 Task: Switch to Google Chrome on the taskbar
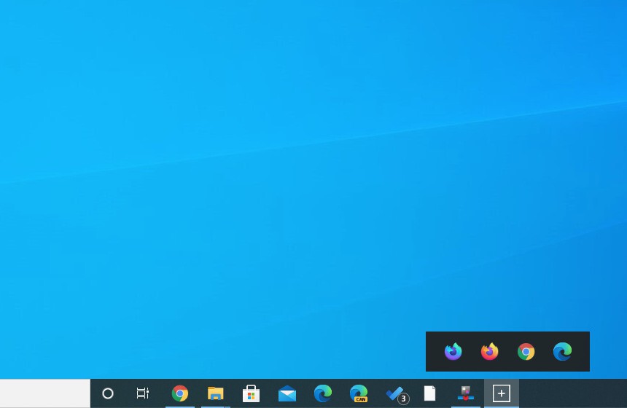point(180,393)
